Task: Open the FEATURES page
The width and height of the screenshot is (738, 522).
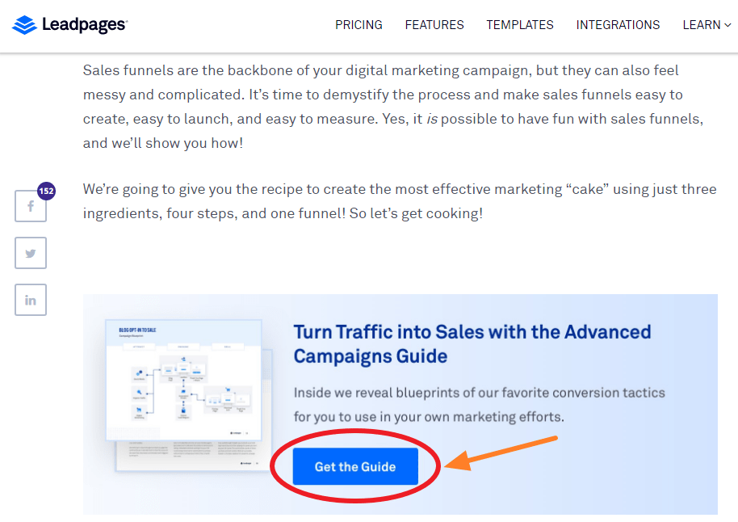Action: 434,25
